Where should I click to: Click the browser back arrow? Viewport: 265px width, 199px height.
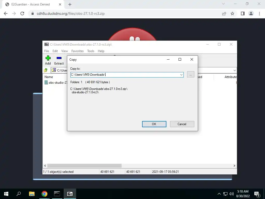pos(6,13)
